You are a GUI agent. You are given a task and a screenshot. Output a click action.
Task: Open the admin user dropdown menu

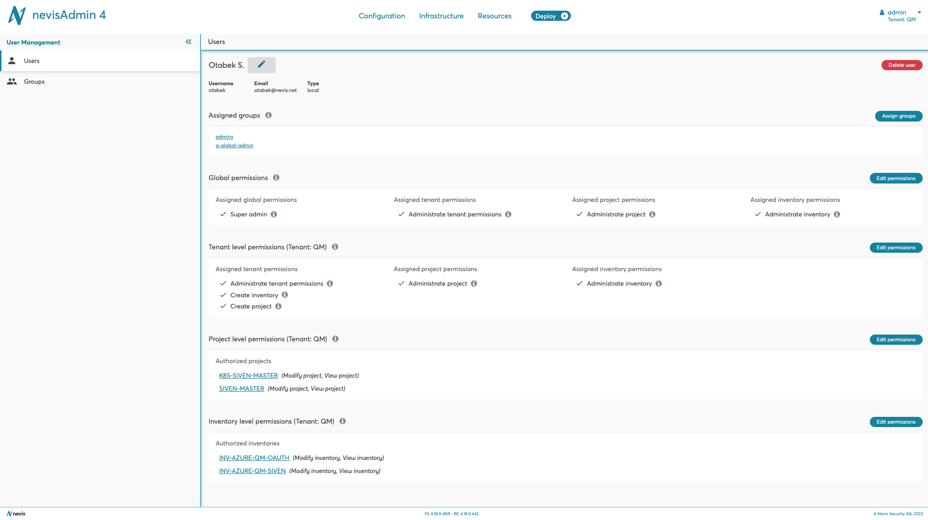[900, 15]
